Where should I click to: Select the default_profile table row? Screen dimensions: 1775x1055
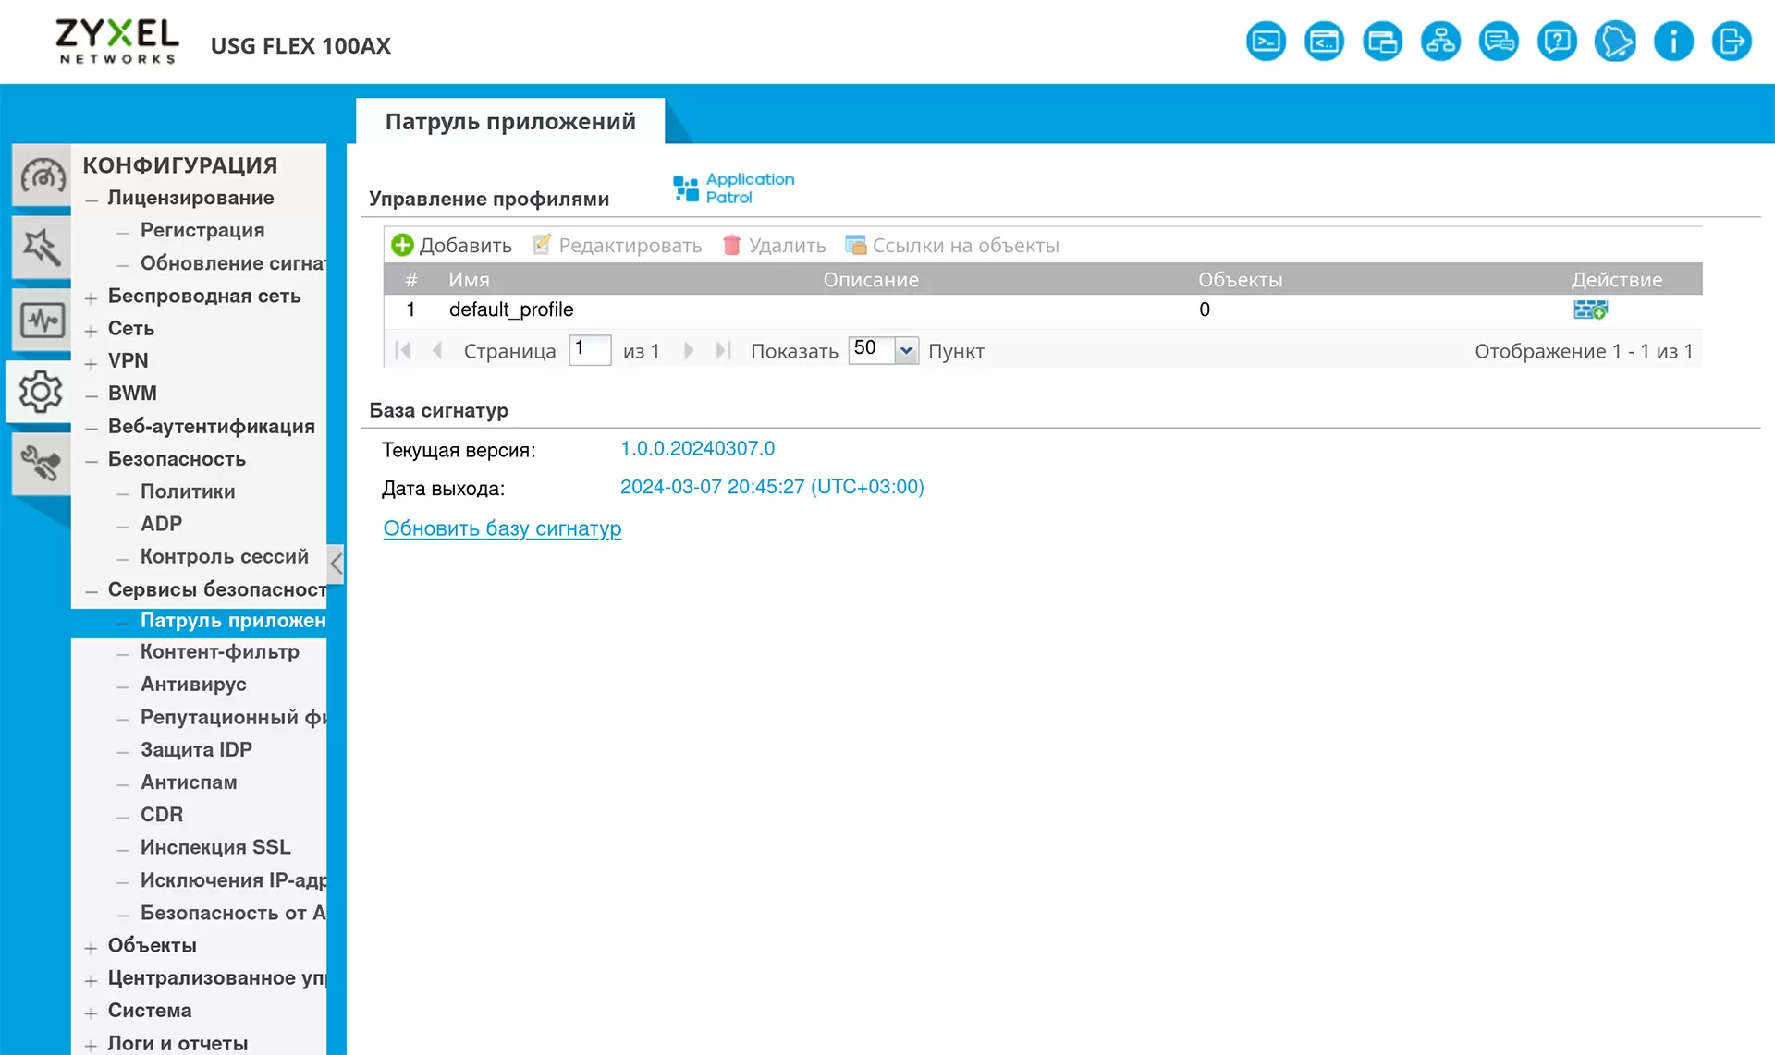point(1043,309)
